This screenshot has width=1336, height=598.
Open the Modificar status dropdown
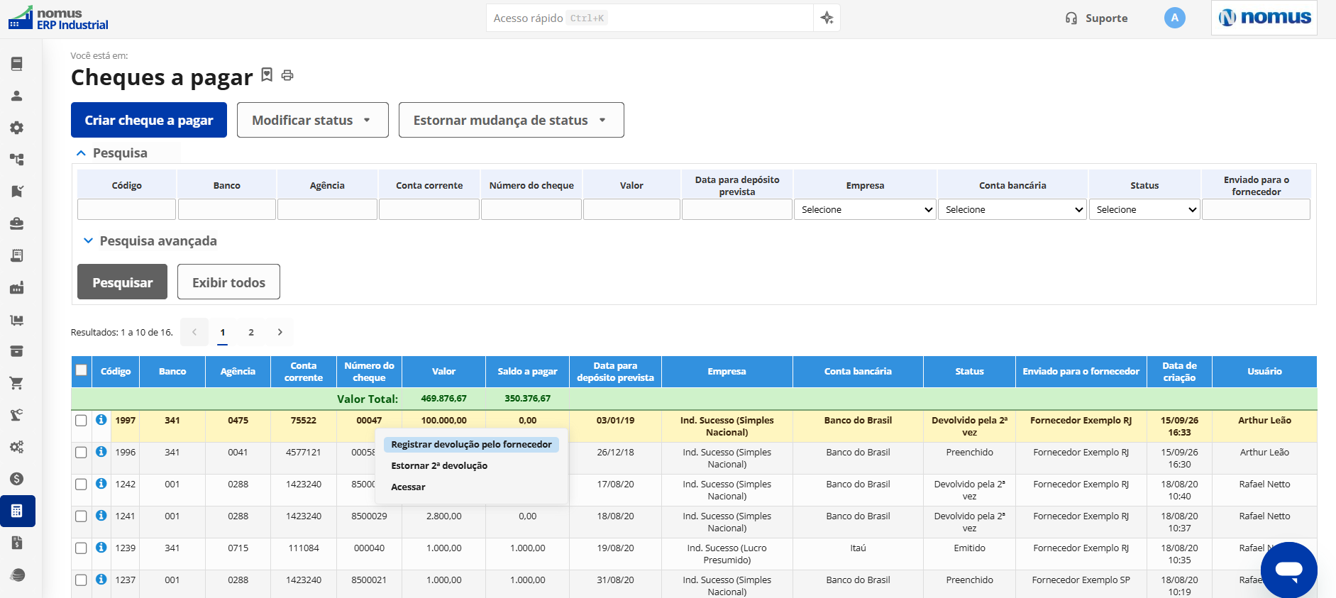(x=312, y=120)
